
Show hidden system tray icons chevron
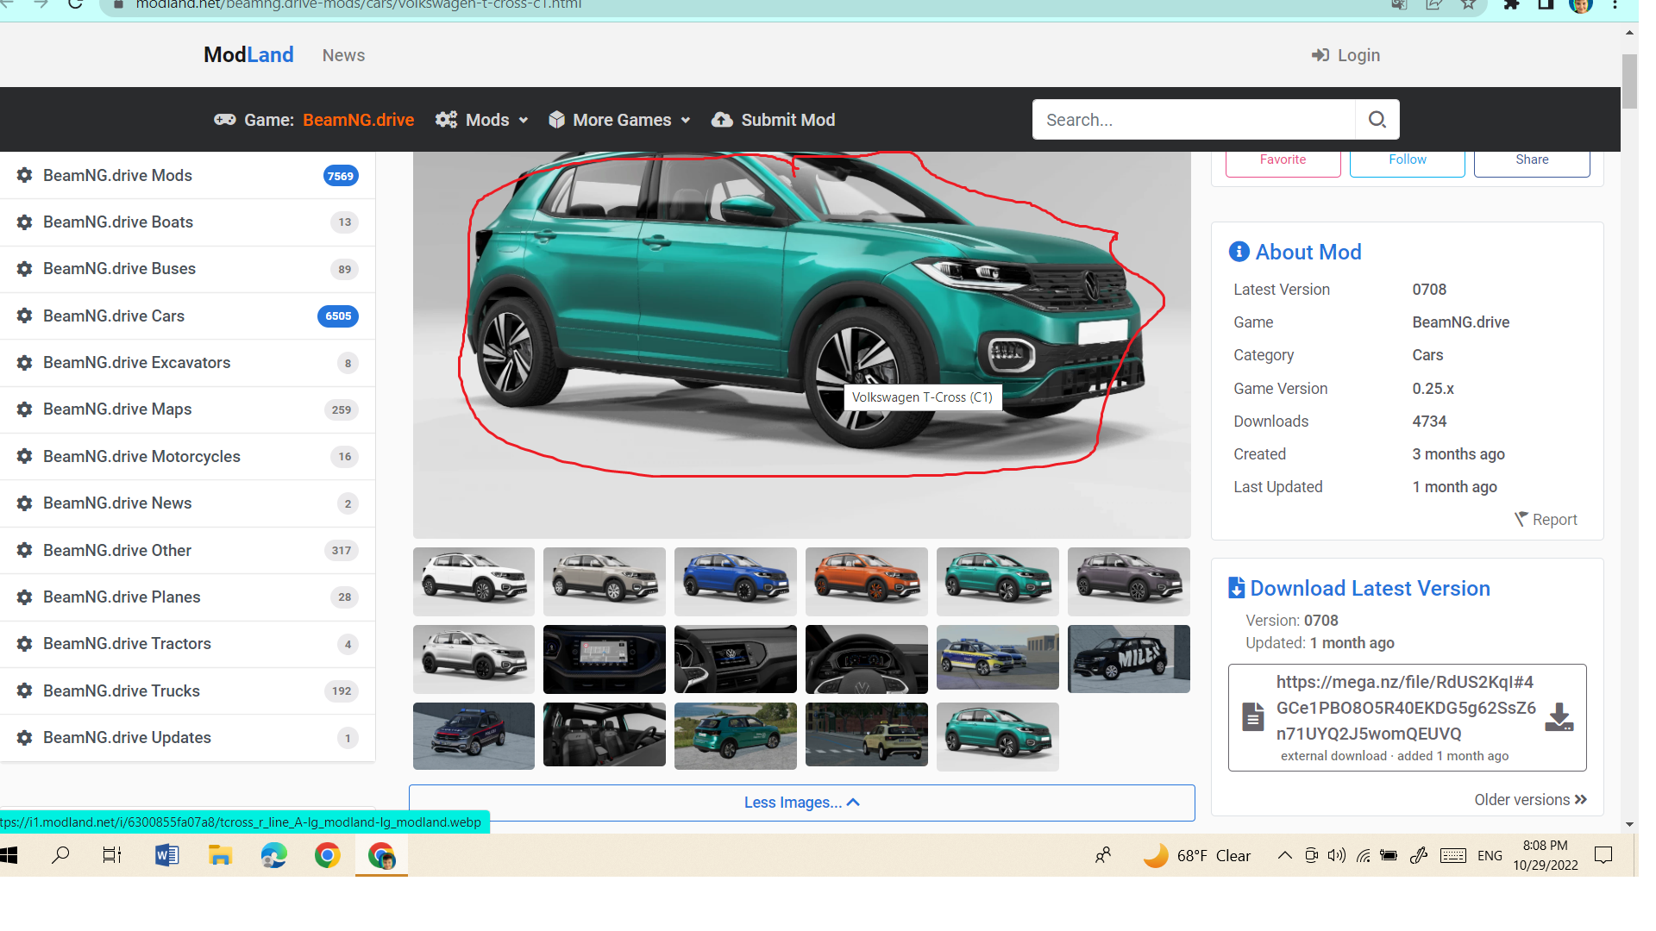pos(1284,855)
